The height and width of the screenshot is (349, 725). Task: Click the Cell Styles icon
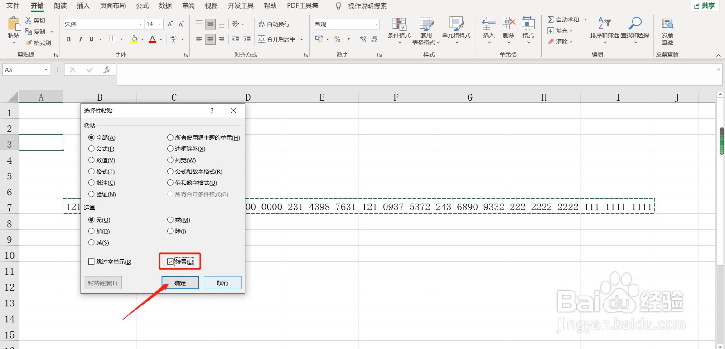456,24
